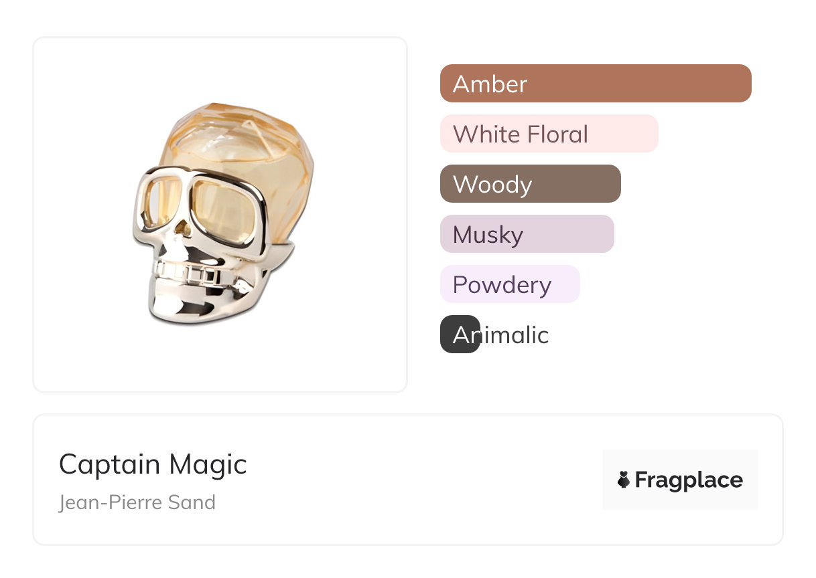Click the White Floral label text
The height and width of the screenshot is (578, 816).
(x=521, y=134)
